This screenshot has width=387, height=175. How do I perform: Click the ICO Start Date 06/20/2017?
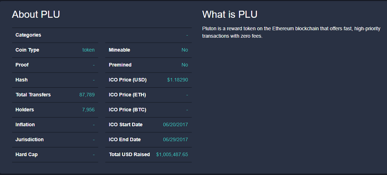point(175,124)
